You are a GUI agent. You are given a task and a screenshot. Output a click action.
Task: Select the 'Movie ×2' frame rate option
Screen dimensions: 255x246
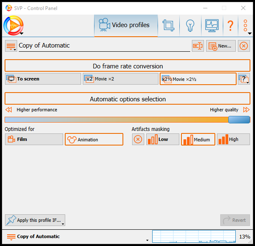120,79
